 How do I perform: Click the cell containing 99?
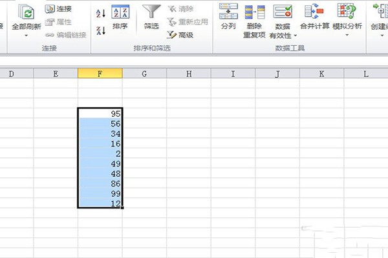[100, 193]
